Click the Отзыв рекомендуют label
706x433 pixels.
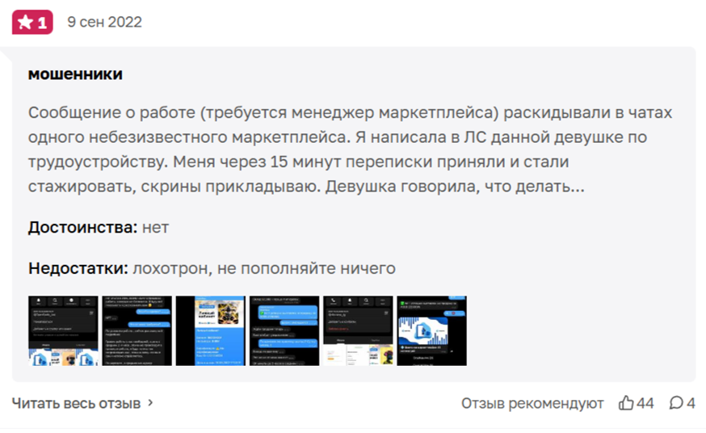click(532, 403)
